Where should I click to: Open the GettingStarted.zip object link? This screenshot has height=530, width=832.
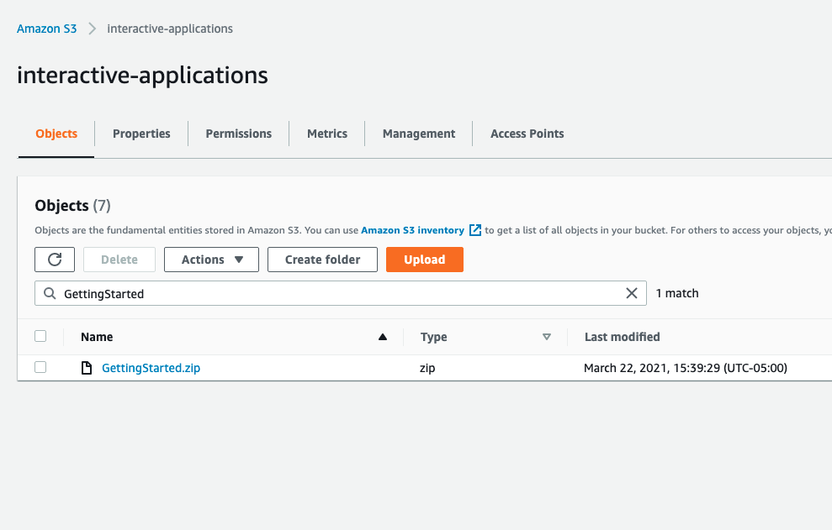[x=151, y=368]
